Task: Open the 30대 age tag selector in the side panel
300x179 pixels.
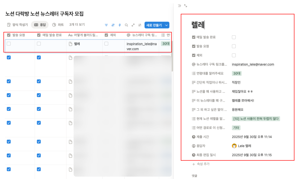Action: coord(237,73)
